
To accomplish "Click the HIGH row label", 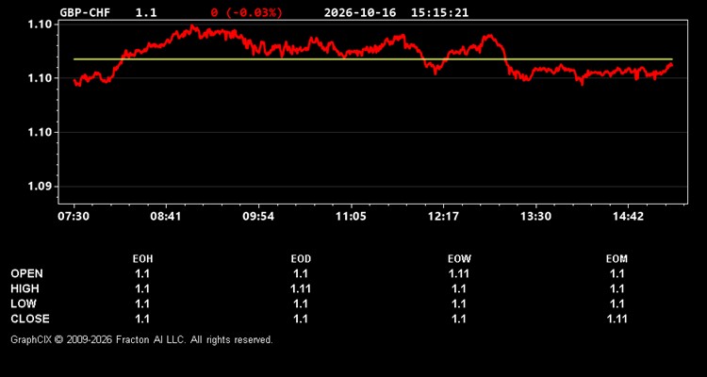I will [25, 288].
